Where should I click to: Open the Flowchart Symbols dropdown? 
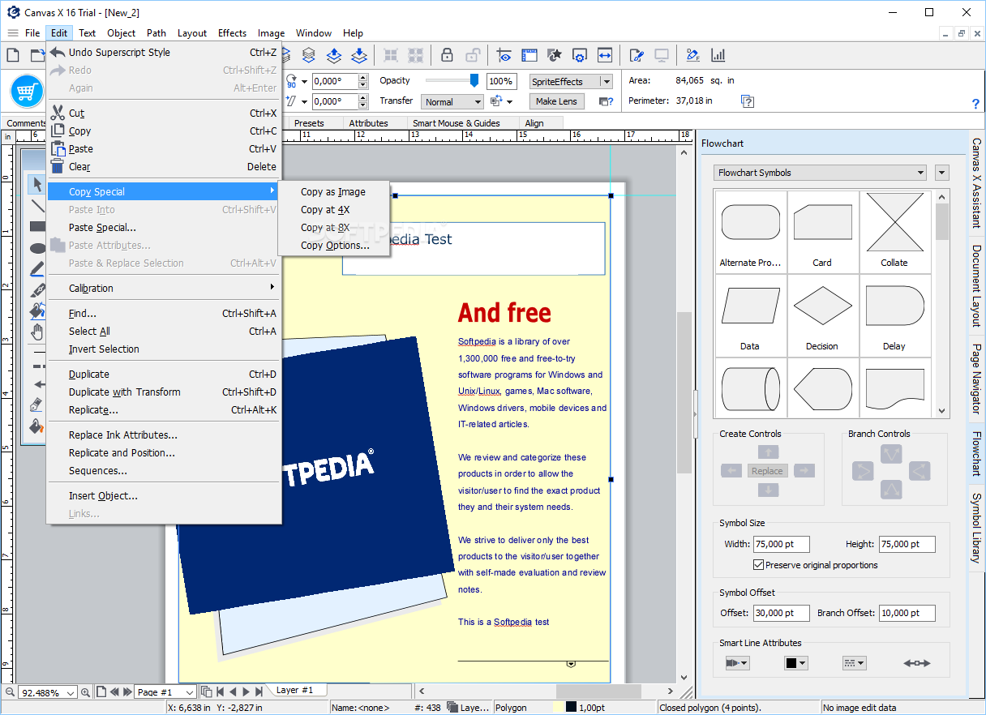(x=820, y=173)
